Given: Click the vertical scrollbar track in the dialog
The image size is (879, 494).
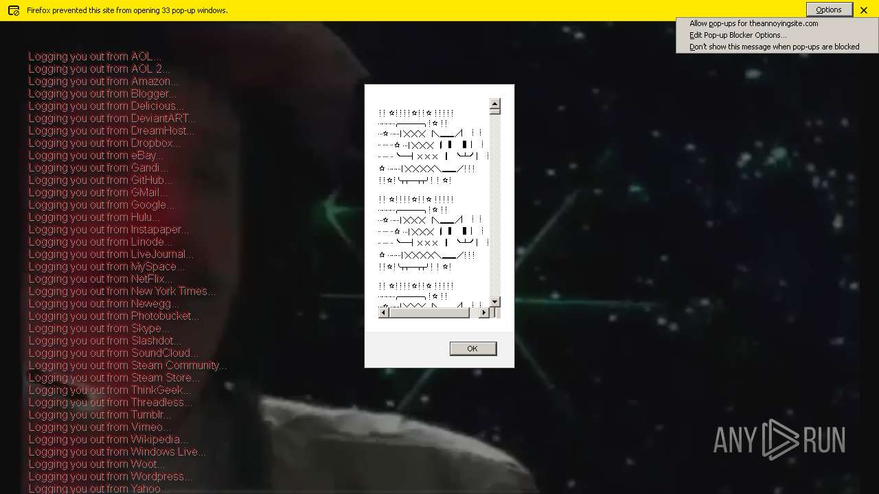Looking at the screenshot, I should pyautogui.click(x=495, y=204).
